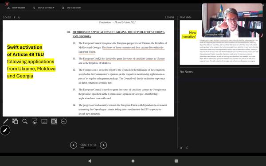Screen dimensions: 266x166
Task: Tap the Android home navigation button
Action: tap(133, 161)
